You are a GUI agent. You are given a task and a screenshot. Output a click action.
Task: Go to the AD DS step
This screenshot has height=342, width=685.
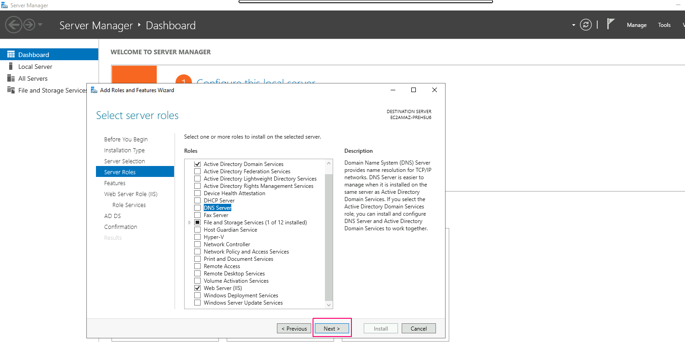112,216
